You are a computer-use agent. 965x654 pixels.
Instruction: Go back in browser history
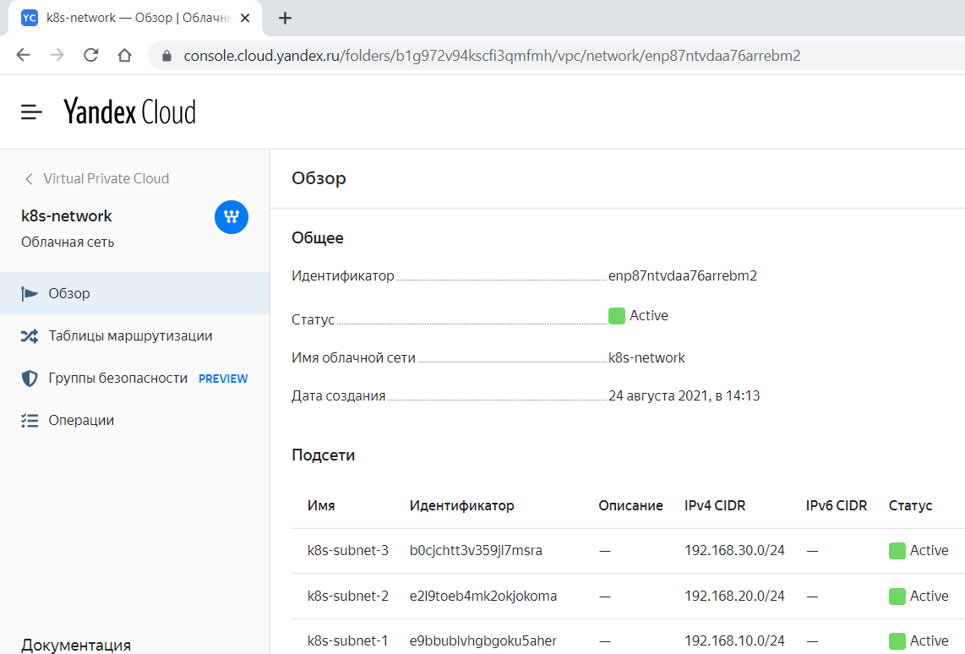pos(24,56)
